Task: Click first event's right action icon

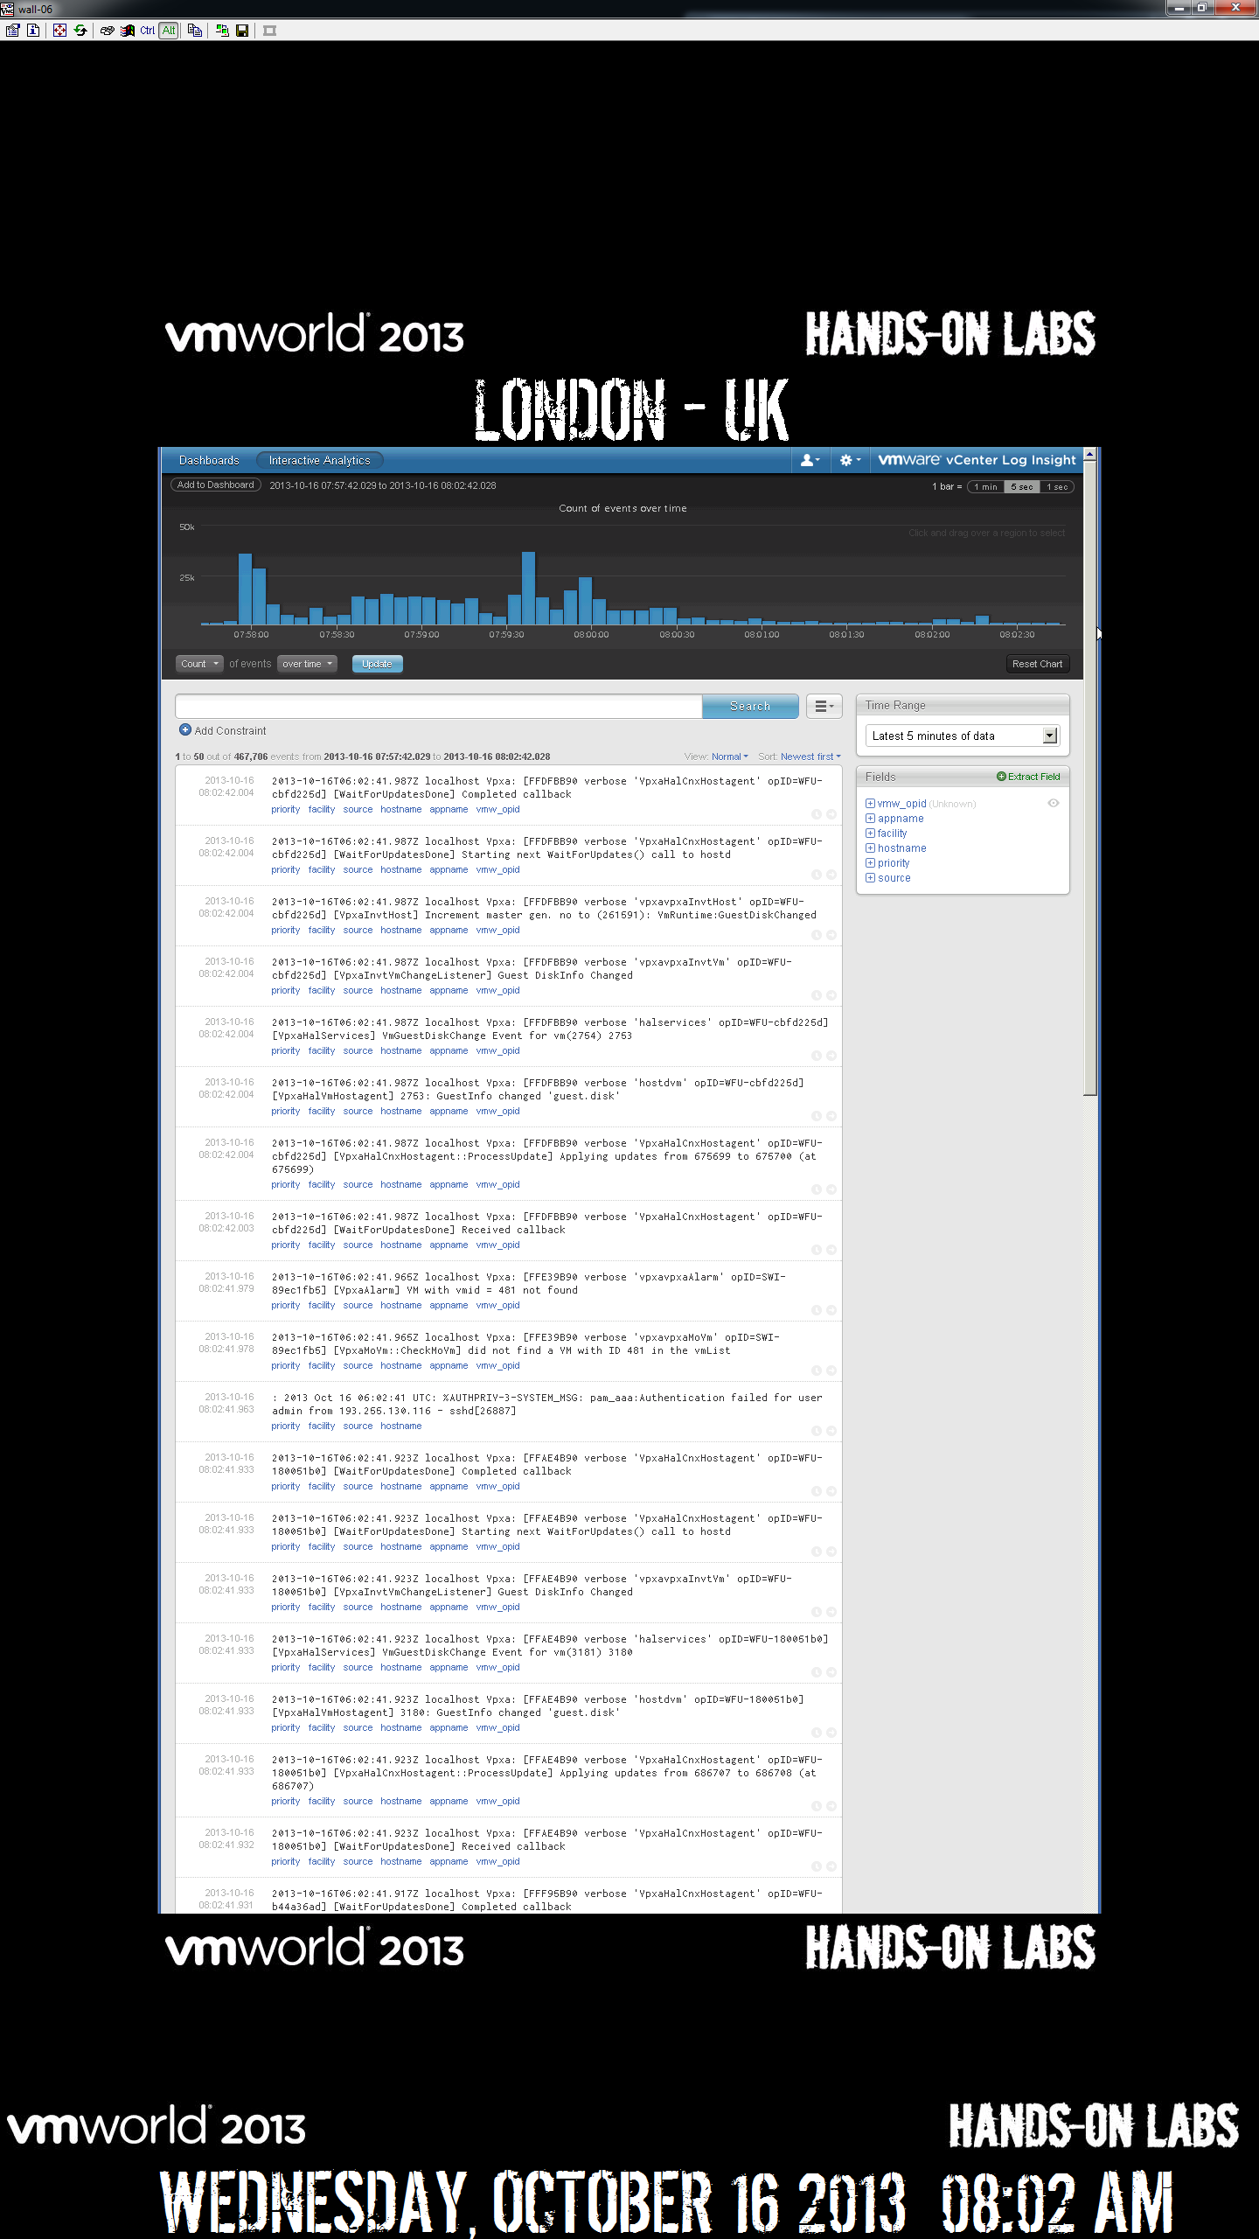Action: point(831,813)
